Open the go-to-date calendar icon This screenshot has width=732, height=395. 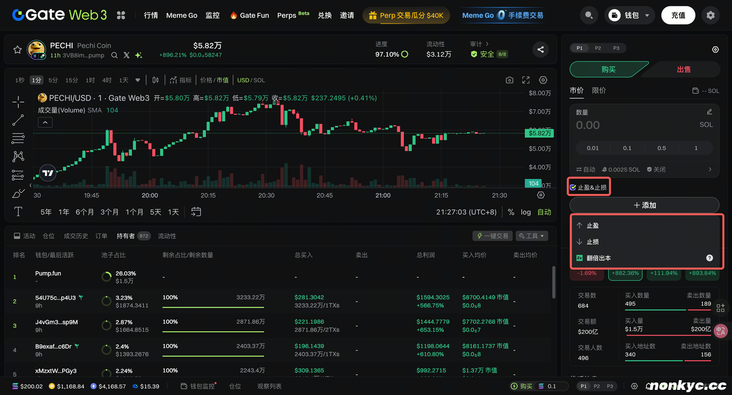[196, 212]
